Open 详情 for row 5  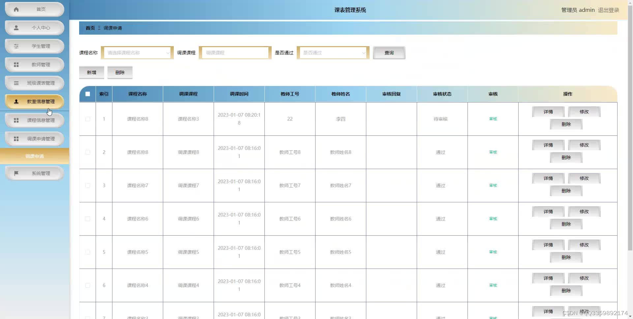(548, 245)
